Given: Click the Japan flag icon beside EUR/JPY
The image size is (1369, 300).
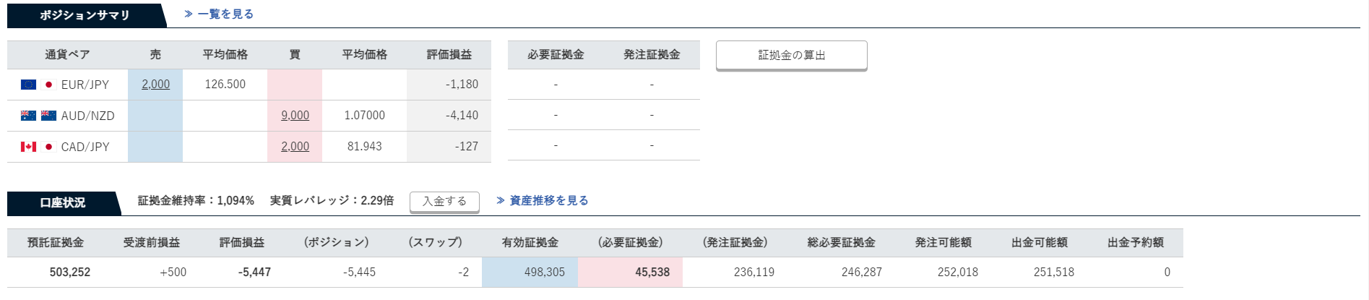Looking at the screenshot, I should (48, 85).
